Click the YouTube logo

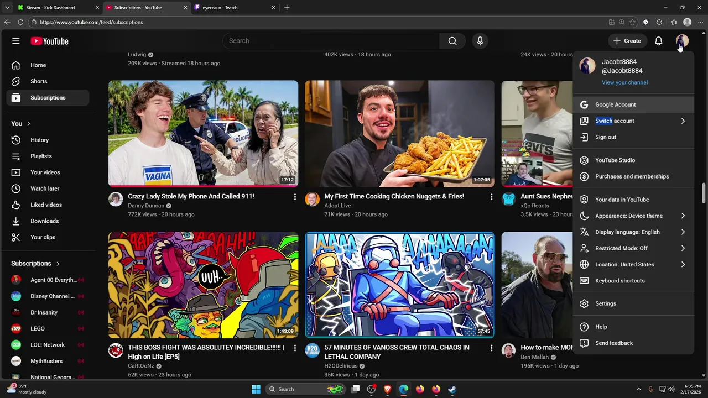49,41
